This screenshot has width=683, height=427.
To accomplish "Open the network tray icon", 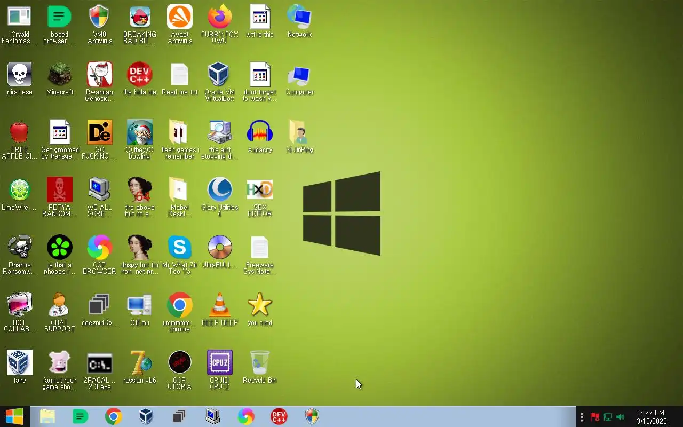I will coord(608,417).
